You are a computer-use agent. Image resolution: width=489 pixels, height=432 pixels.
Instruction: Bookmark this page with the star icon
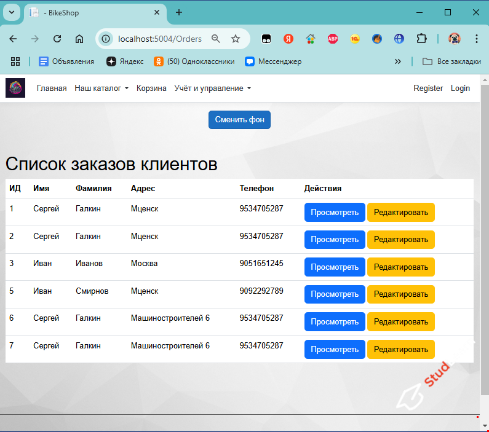[x=236, y=39]
